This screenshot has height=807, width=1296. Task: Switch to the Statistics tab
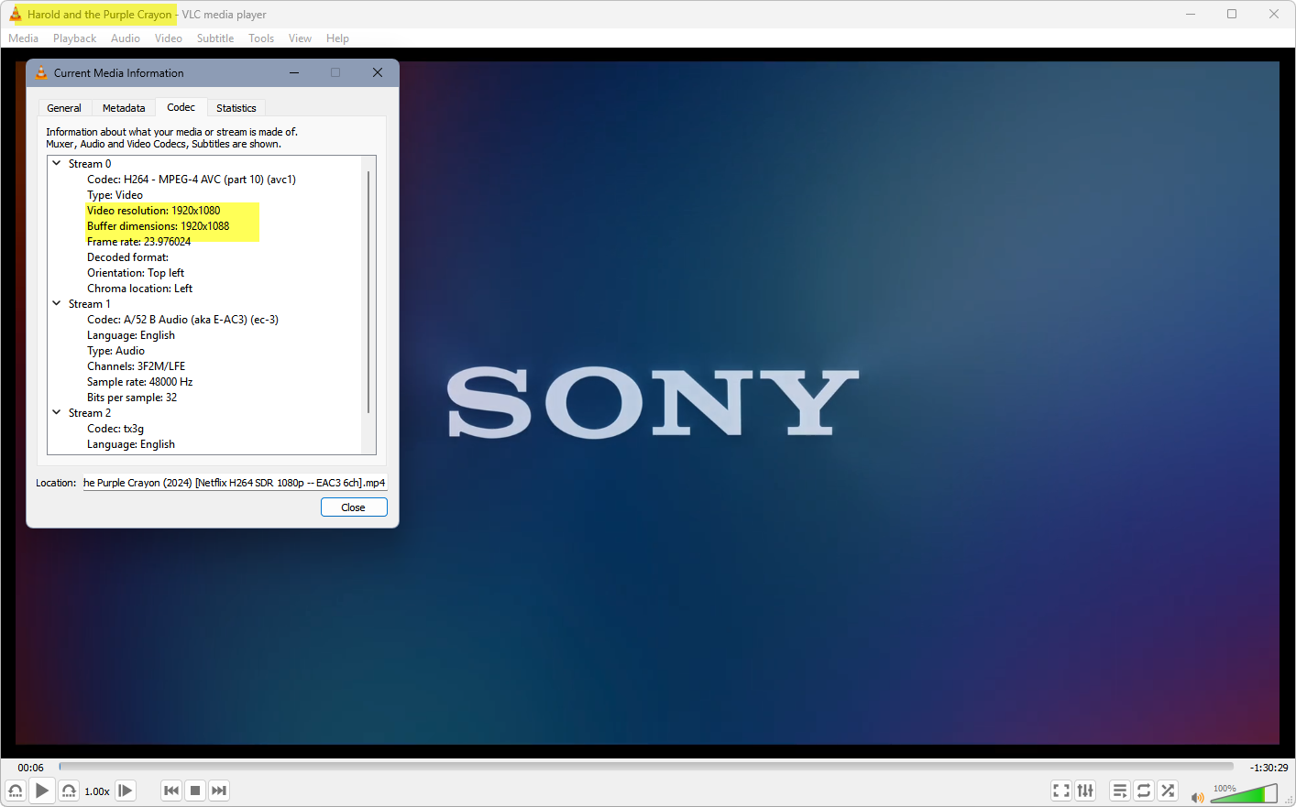(236, 108)
